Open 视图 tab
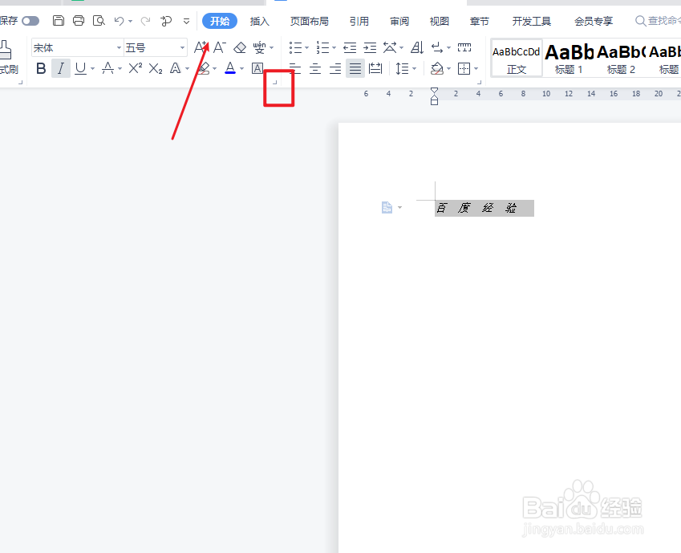681x553 pixels. coord(439,21)
